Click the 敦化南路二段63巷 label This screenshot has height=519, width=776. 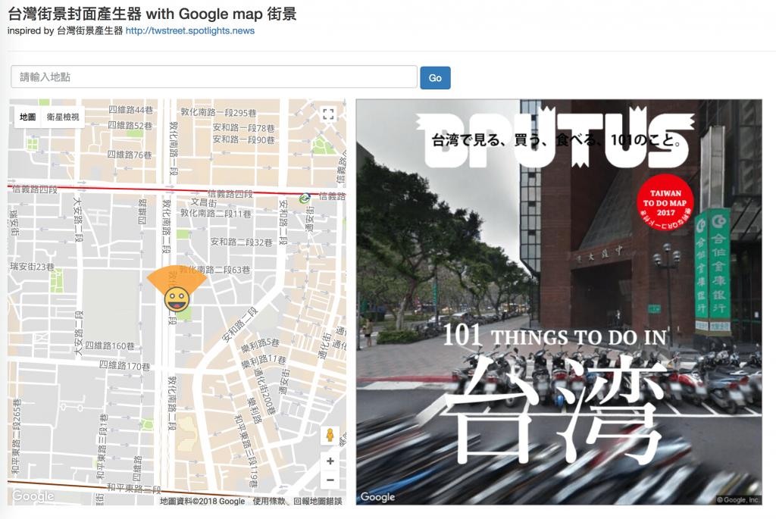(x=214, y=270)
